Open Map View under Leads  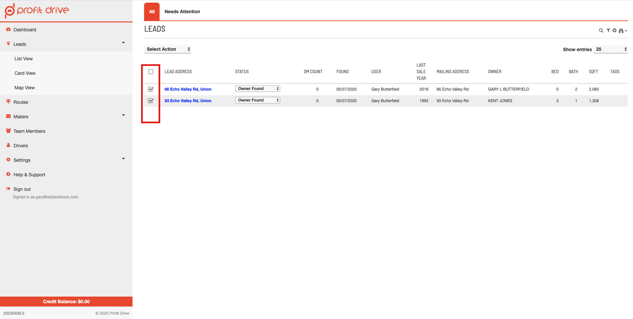[24, 88]
